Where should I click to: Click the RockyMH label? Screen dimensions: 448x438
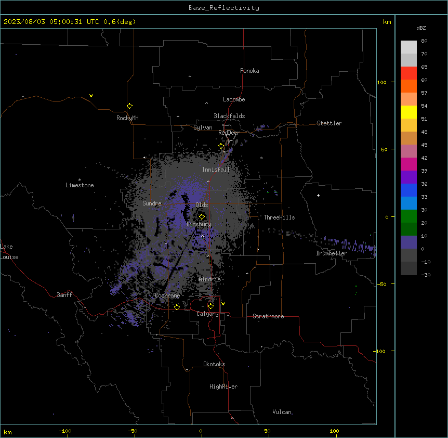127,118
